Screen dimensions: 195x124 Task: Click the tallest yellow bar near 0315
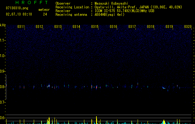(96, 120)
